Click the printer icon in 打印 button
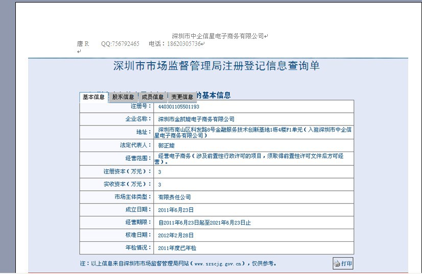422x274 pixels. [337, 264]
